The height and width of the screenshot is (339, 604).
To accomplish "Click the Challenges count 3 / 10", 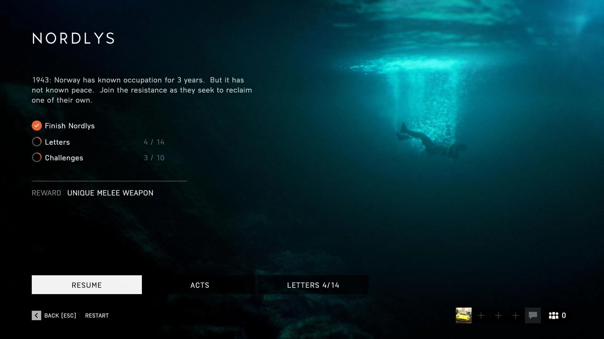I will 154,158.
